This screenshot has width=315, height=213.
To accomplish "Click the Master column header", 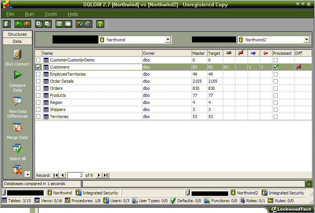I will pos(199,53).
